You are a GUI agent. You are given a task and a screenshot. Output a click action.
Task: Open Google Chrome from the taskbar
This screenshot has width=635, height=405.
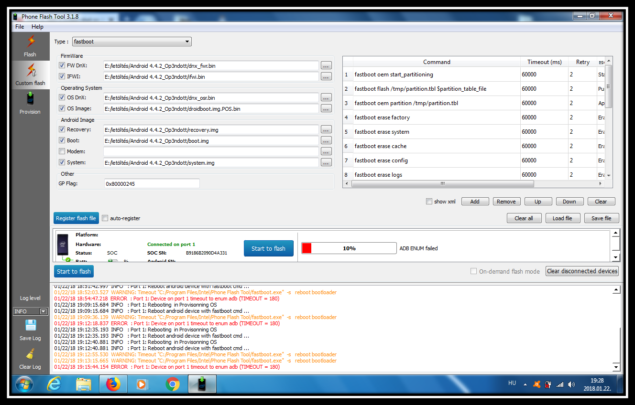[x=173, y=384]
